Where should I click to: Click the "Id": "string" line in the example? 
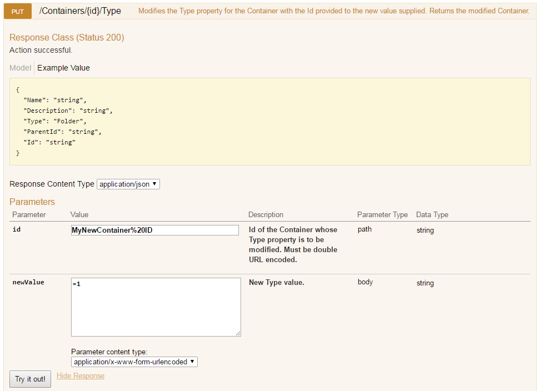[x=49, y=142]
